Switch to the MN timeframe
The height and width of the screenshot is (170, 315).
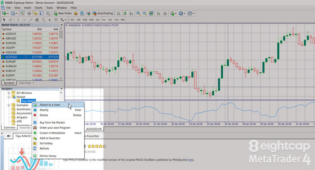[x=123, y=20]
